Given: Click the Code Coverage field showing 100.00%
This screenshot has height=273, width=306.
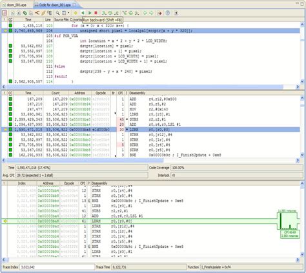Looking at the screenshot, I should (x=237, y=168).
